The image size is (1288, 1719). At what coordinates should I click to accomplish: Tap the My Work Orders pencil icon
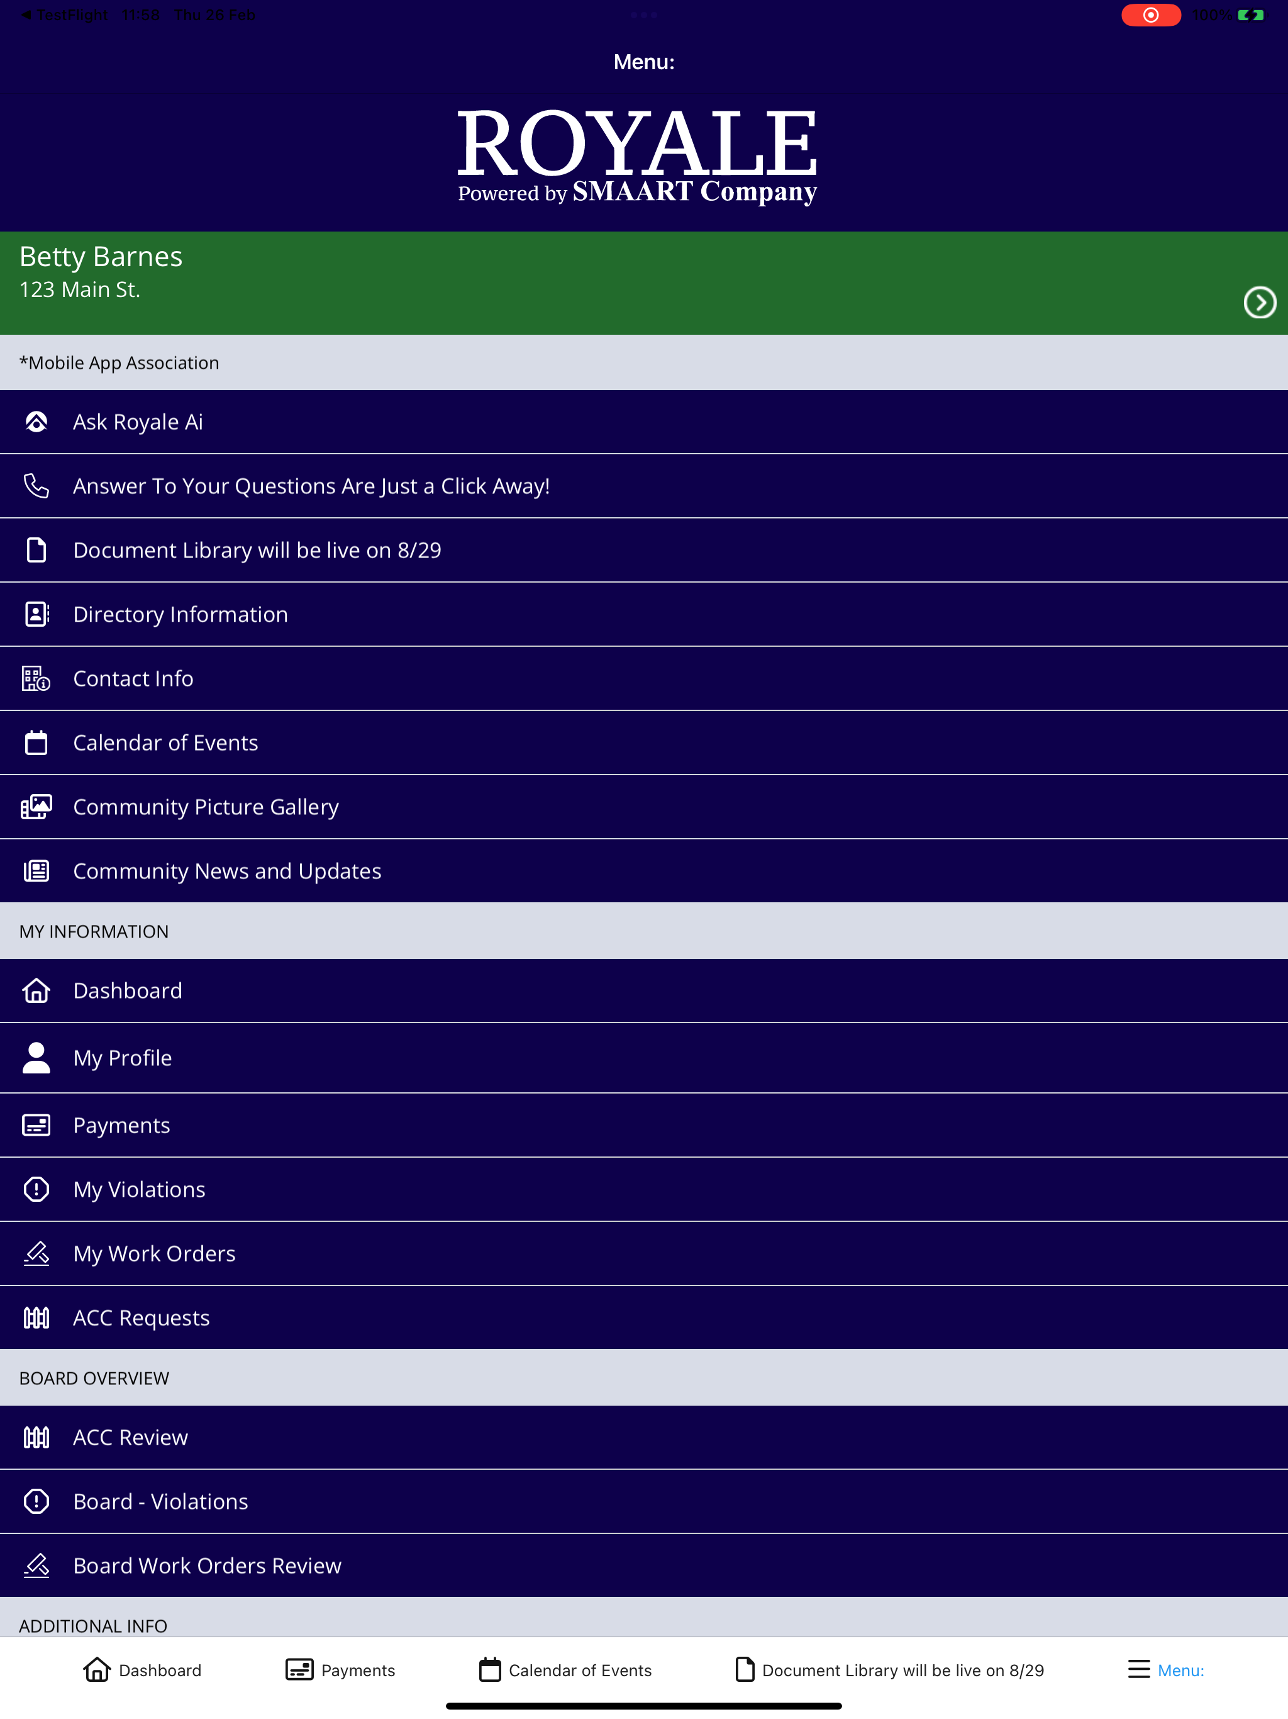click(36, 1253)
